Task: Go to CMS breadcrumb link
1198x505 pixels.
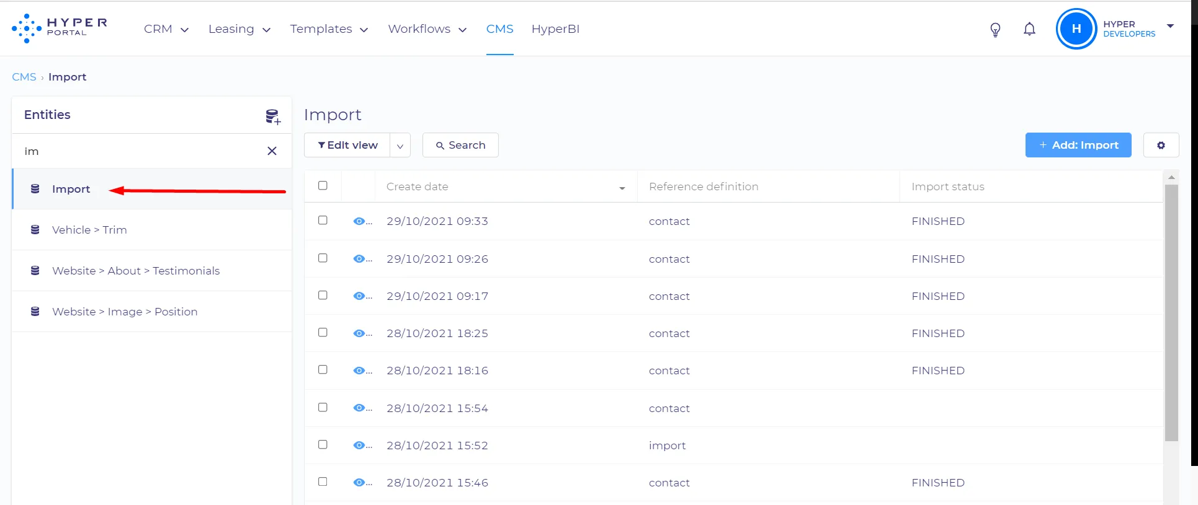Action: [x=24, y=77]
